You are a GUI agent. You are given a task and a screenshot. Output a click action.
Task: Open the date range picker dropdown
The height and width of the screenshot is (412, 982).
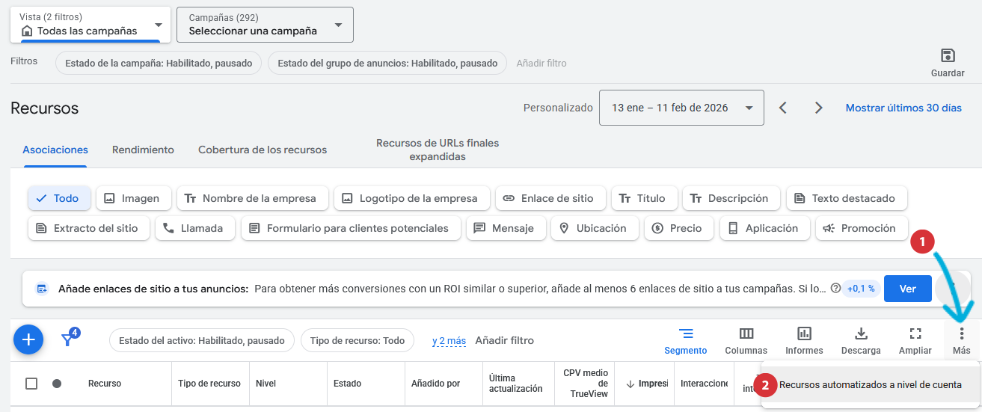click(x=681, y=108)
